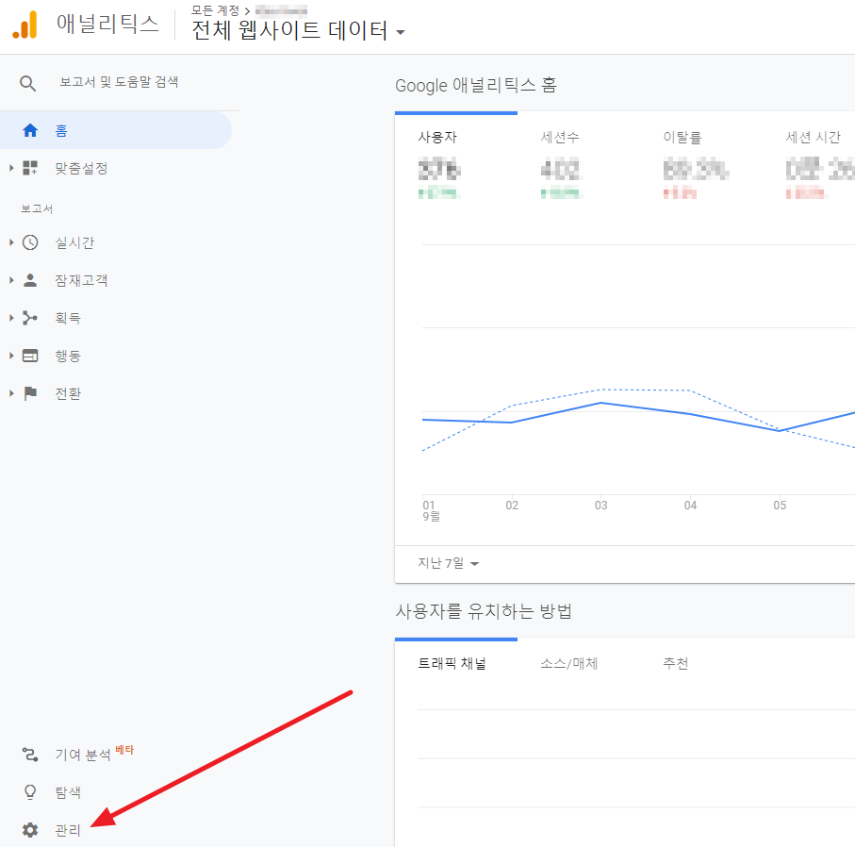
Task: Select the 이탈률 metric tab
Action: pyautogui.click(x=682, y=138)
